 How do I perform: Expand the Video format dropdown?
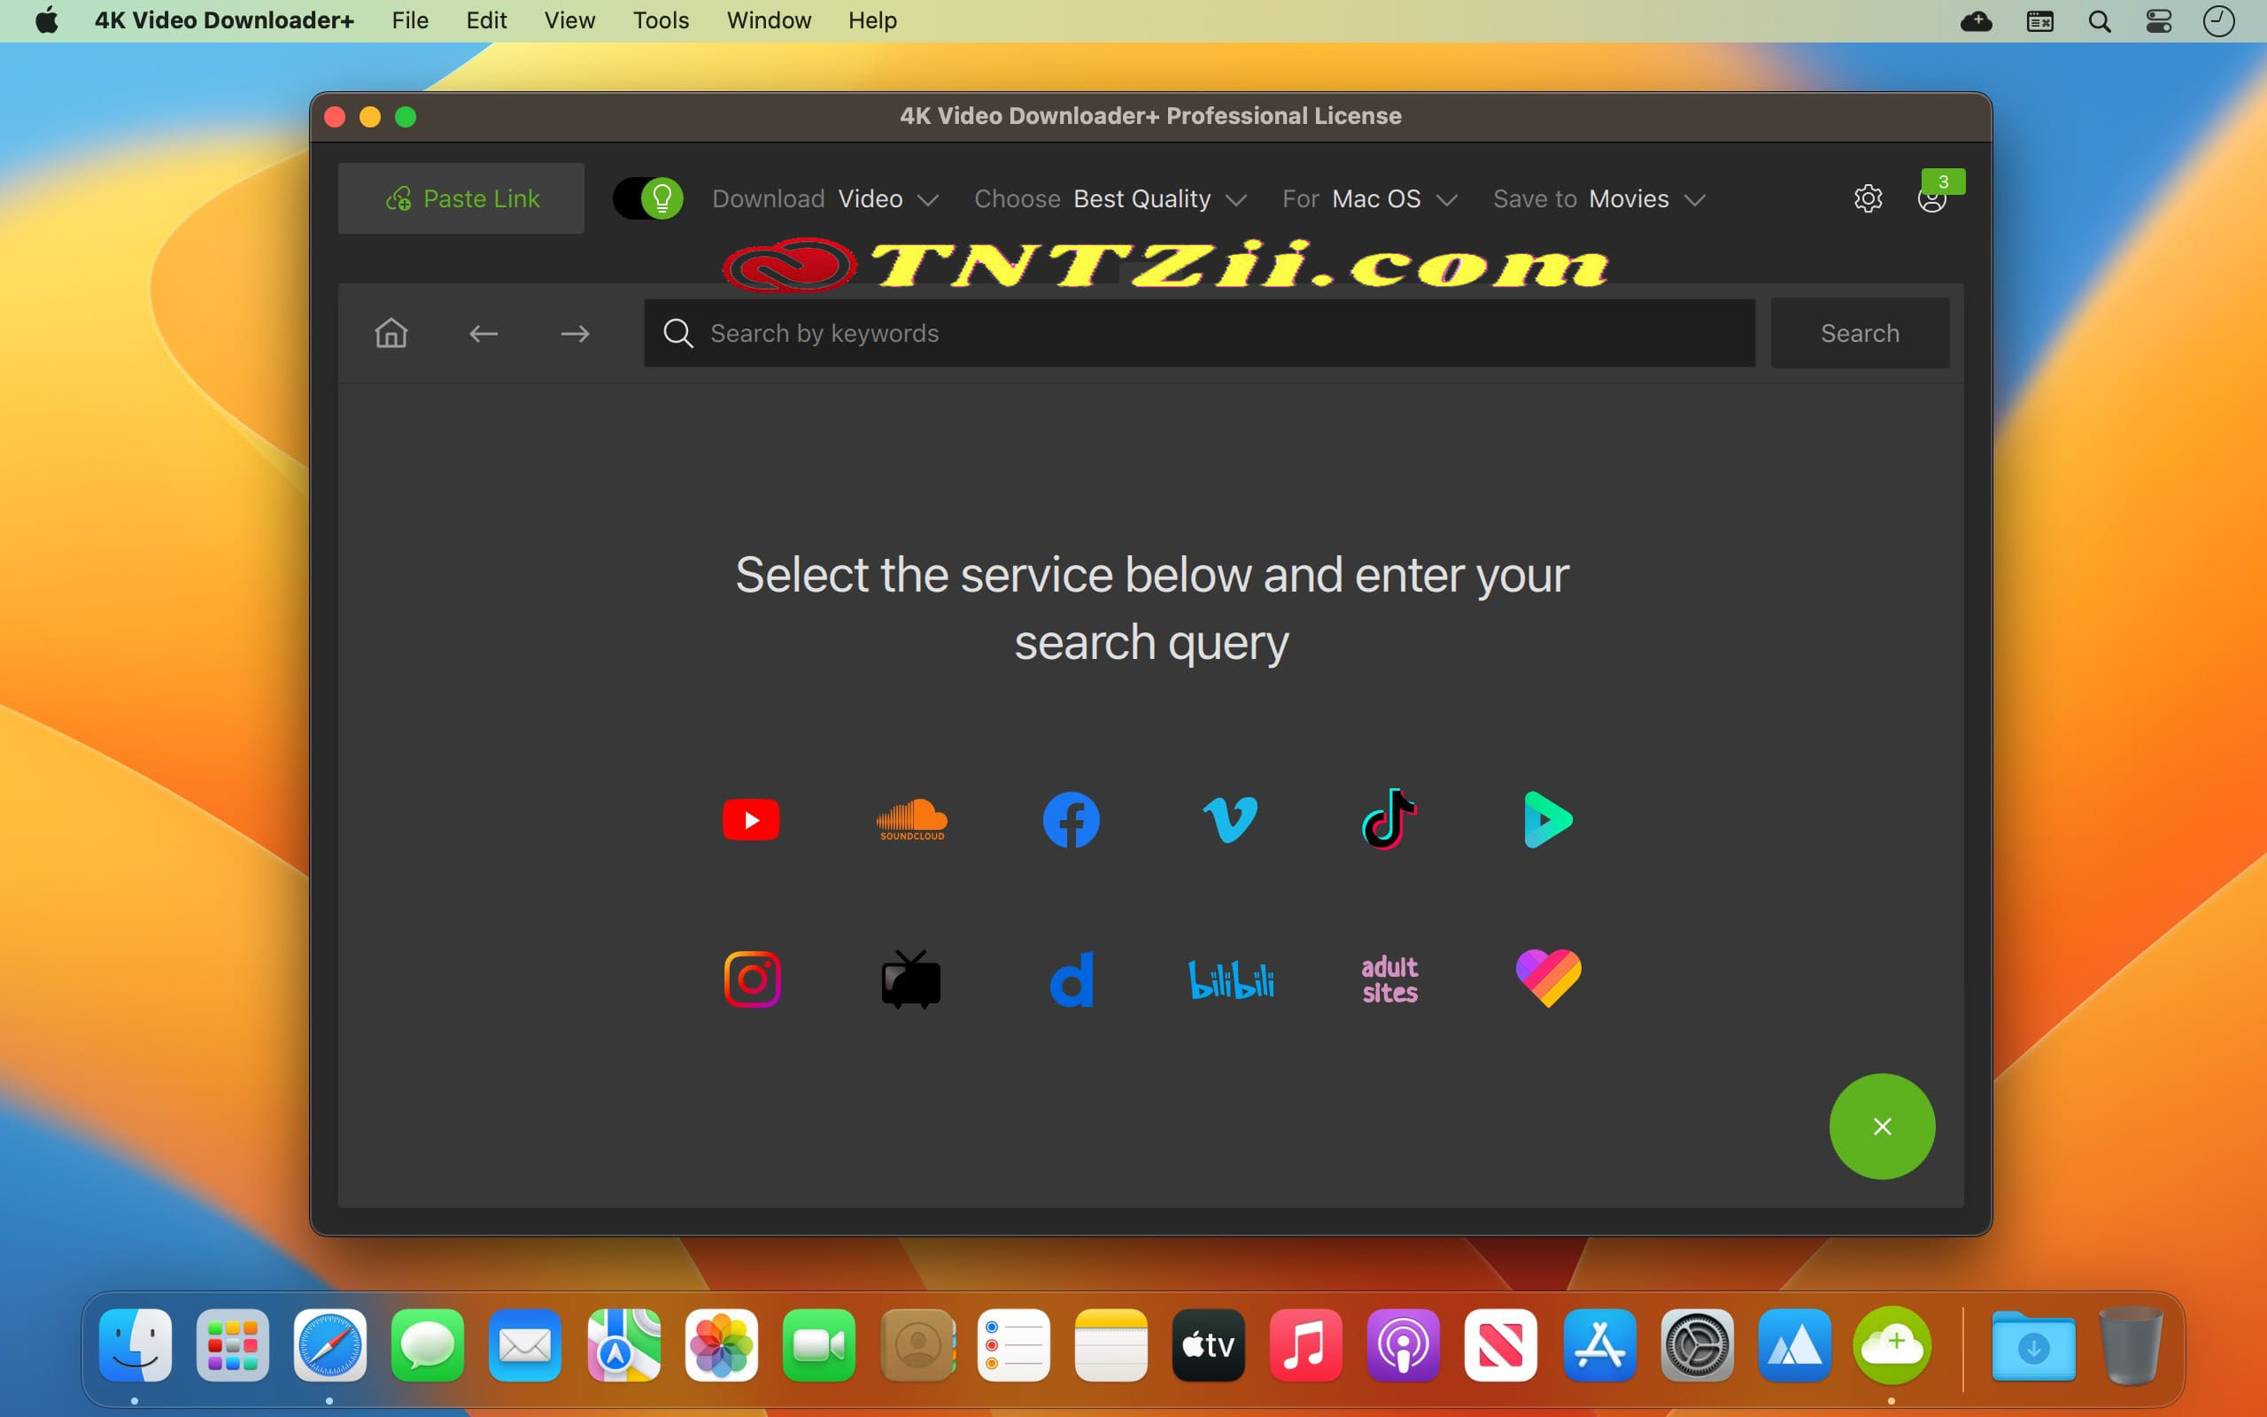tap(888, 196)
